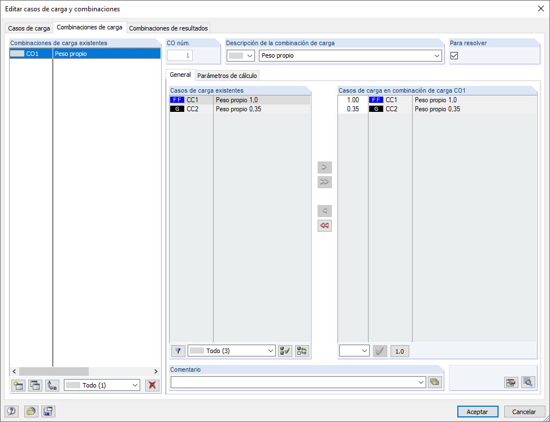Apply filter with funnel icon
This screenshot has height=422, width=550.
tap(178, 351)
